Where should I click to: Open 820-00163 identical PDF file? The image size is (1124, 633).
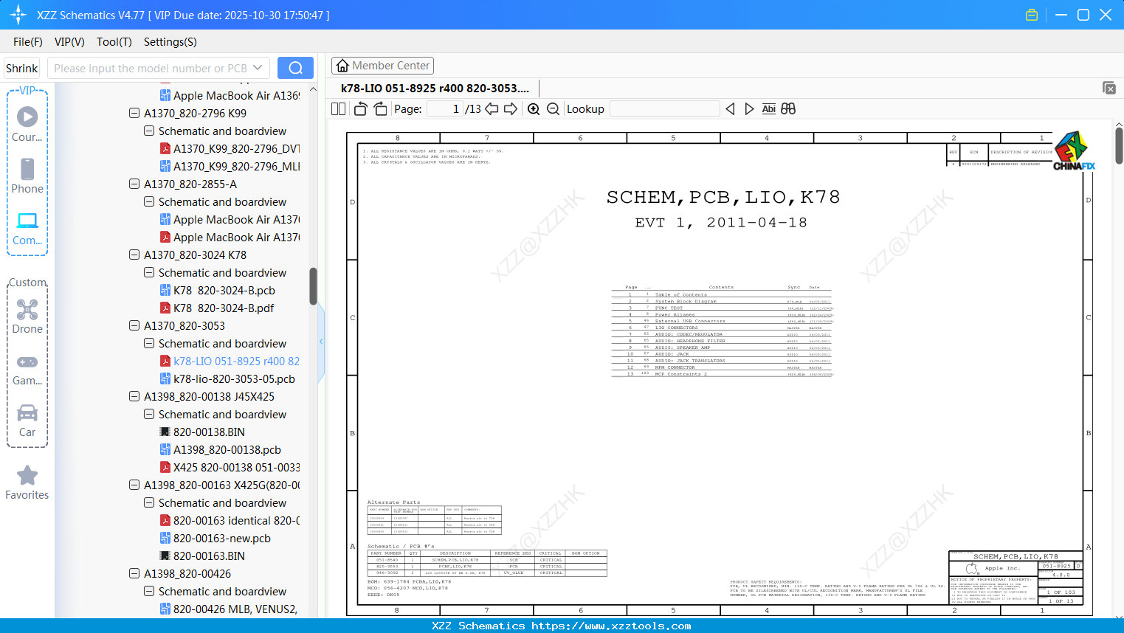tap(230, 521)
